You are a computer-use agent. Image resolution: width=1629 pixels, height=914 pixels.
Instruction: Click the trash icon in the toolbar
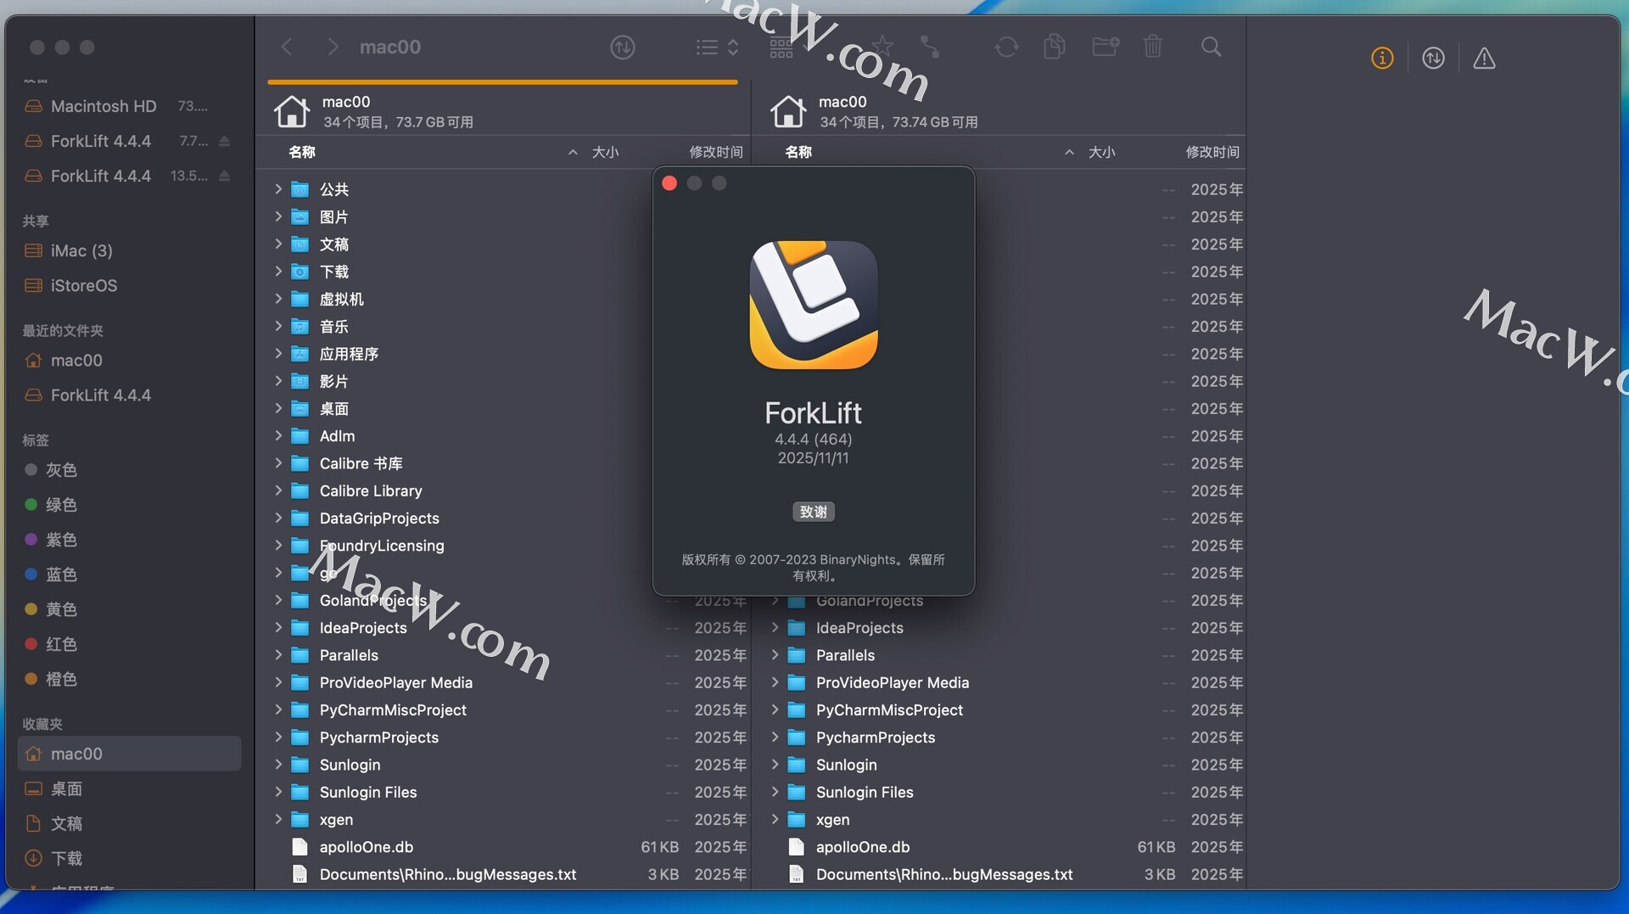click(1152, 47)
